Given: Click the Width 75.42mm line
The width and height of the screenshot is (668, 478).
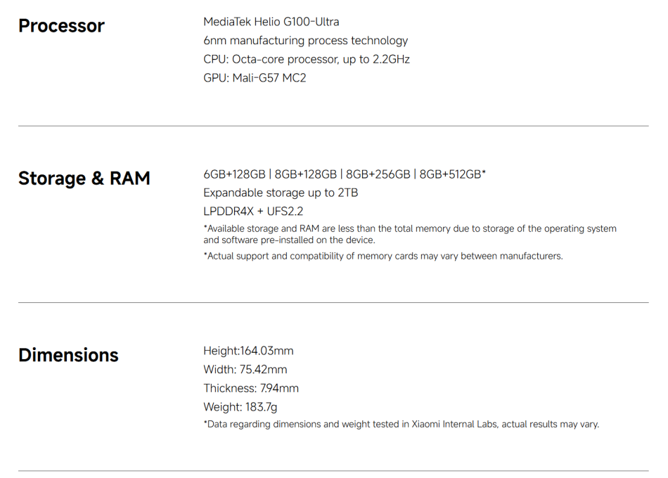Looking at the screenshot, I should [245, 370].
